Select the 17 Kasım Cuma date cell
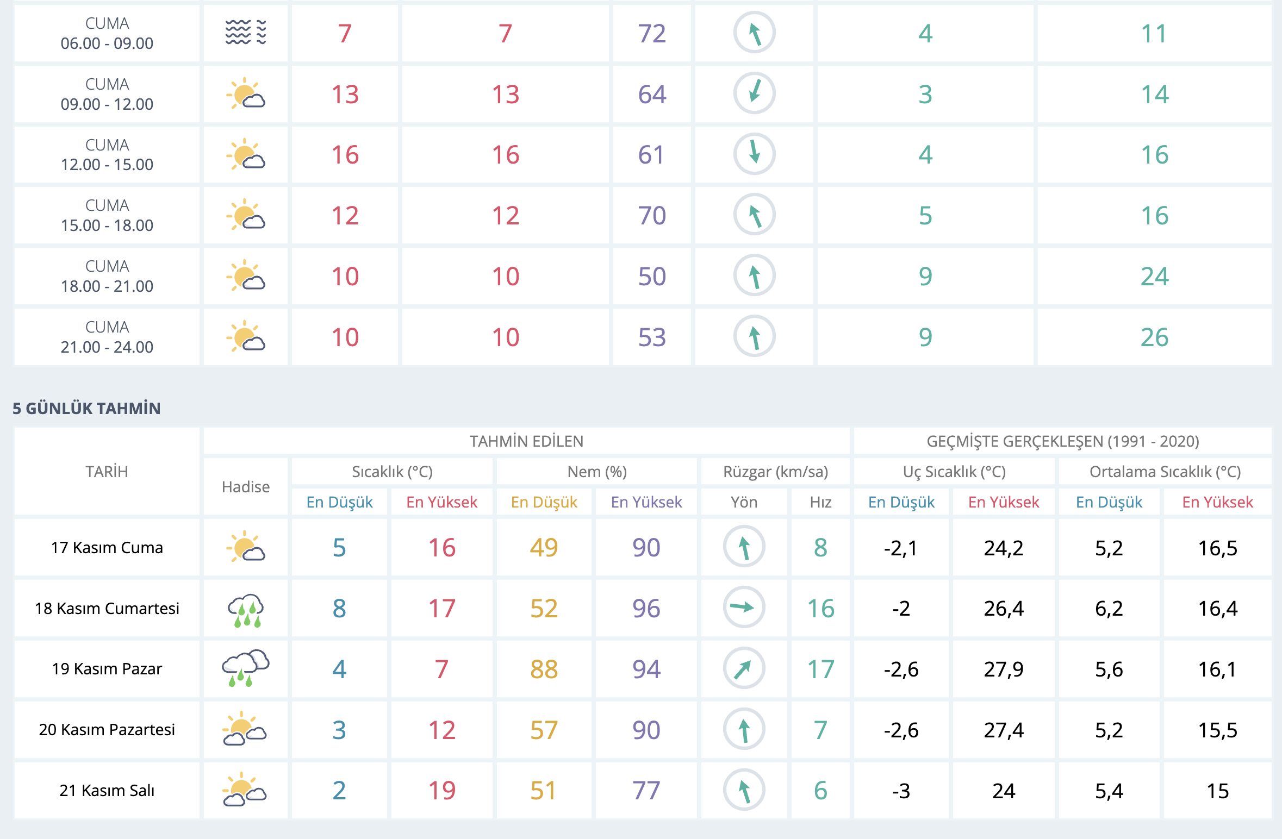1282x839 pixels. [x=107, y=547]
